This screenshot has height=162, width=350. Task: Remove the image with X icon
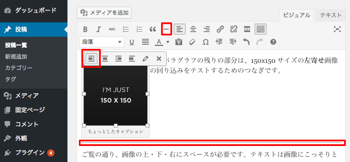159,59
